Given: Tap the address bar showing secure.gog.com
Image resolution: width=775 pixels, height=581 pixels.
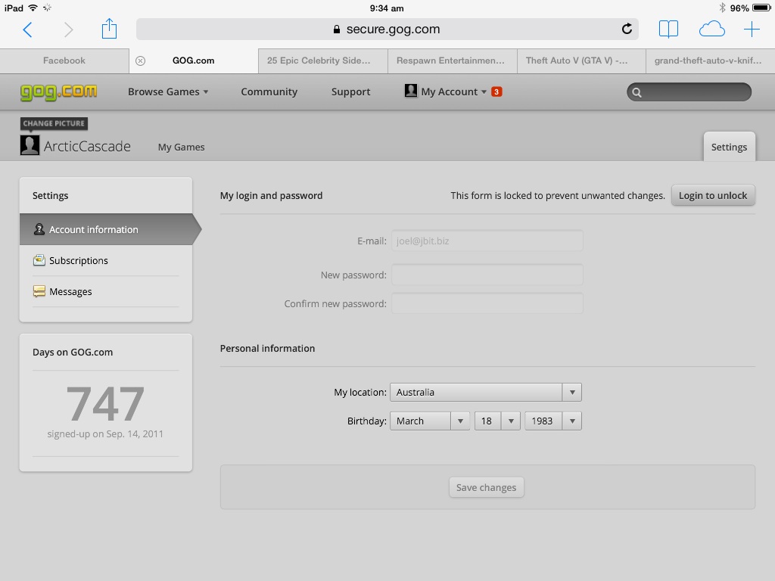Looking at the screenshot, I should (387, 30).
